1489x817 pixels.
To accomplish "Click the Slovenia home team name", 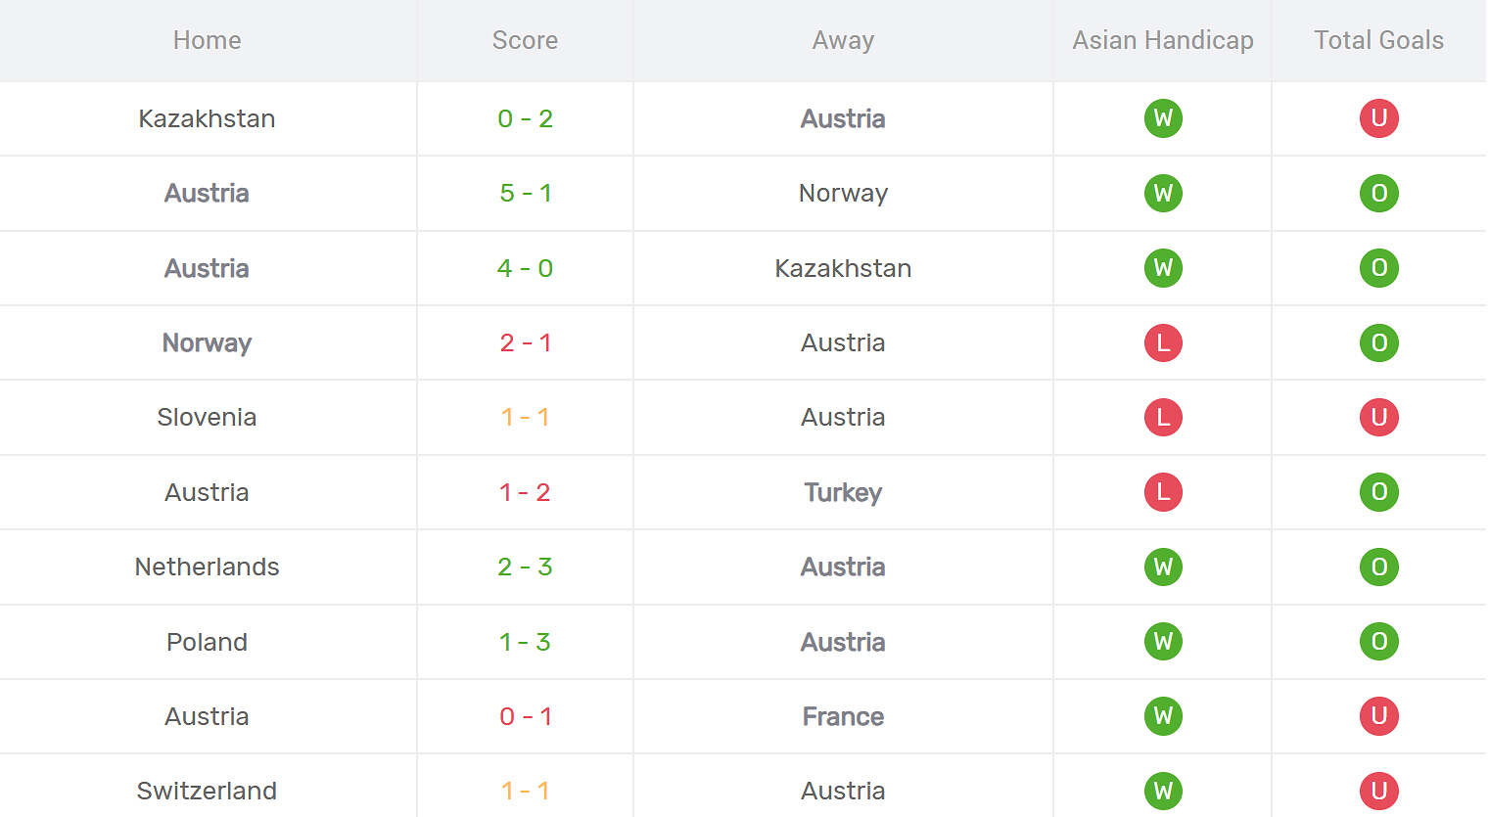I will tap(207, 417).
